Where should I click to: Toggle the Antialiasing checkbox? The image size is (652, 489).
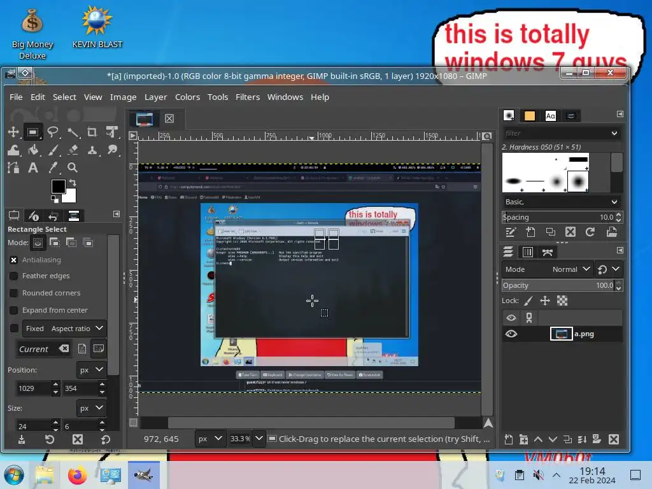coord(14,260)
